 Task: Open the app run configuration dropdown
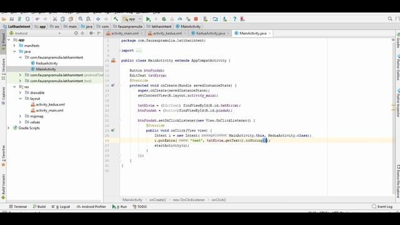[132, 19]
